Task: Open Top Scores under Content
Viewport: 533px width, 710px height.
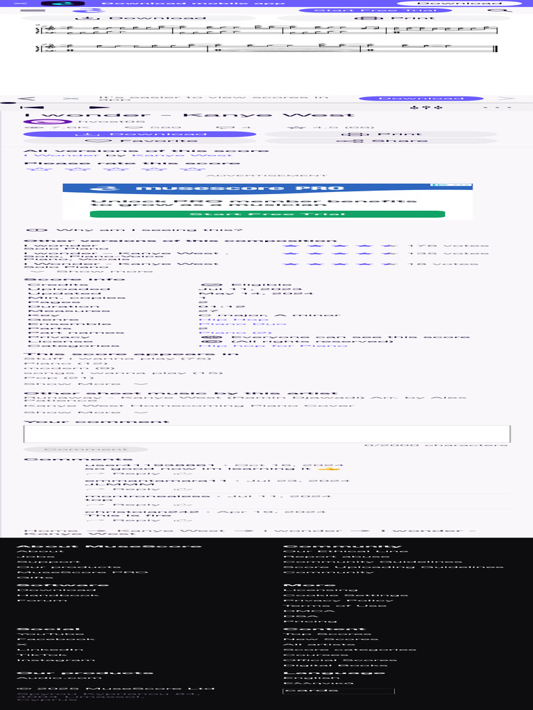Action: coord(328,634)
